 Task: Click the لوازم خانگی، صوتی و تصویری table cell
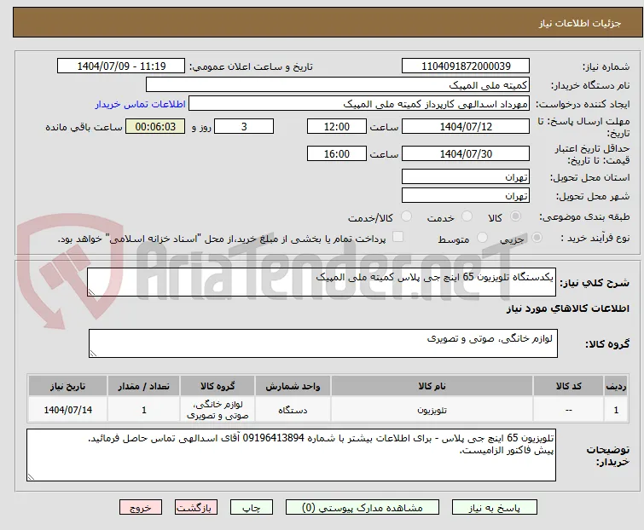click(218, 410)
